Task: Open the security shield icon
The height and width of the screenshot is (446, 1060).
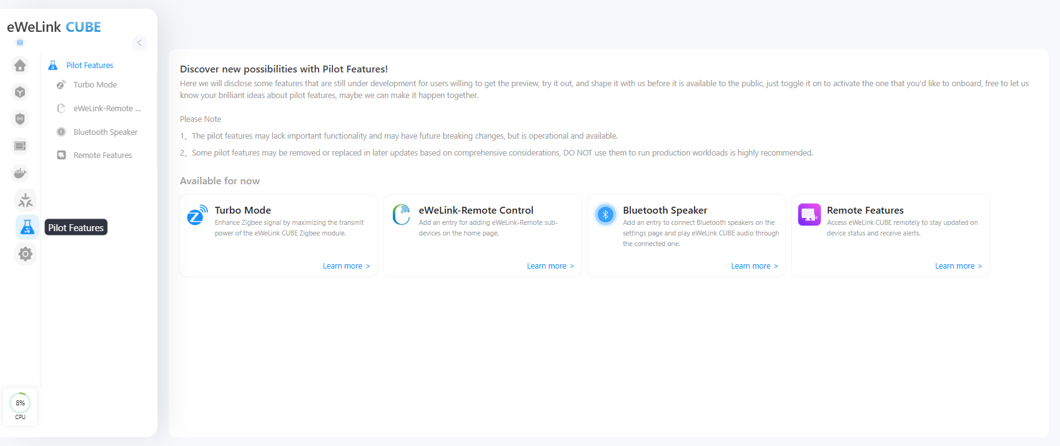Action: coord(20,119)
